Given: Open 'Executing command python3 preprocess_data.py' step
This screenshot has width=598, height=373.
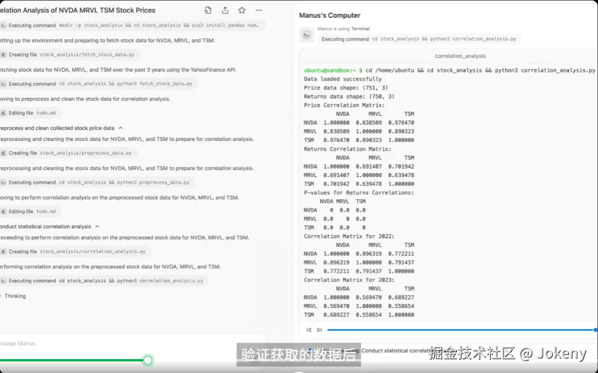Looking at the screenshot, I should pyautogui.click(x=97, y=182).
